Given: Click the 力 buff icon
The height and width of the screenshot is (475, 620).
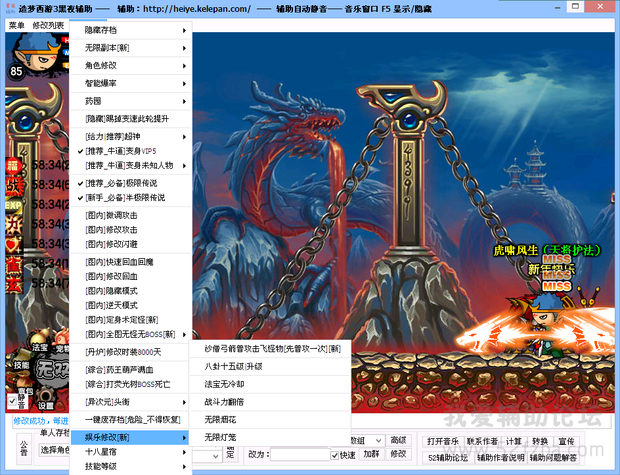Looking at the screenshot, I should click(13, 225).
